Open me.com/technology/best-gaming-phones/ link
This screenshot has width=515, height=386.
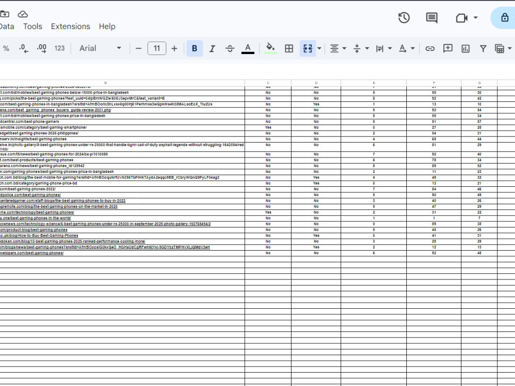point(37,213)
